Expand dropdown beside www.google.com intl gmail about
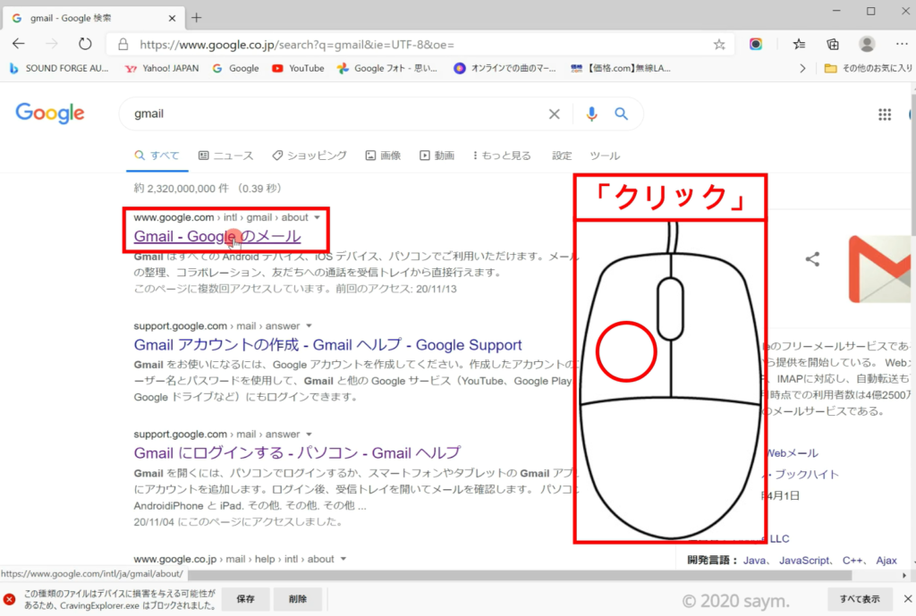The height and width of the screenshot is (616, 916). 317,217
